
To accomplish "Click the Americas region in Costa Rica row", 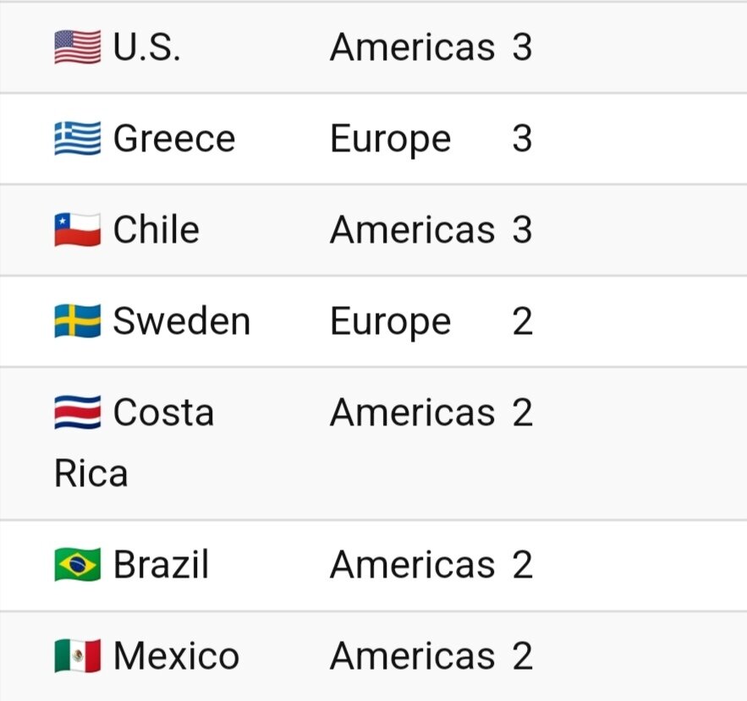I will (x=412, y=413).
